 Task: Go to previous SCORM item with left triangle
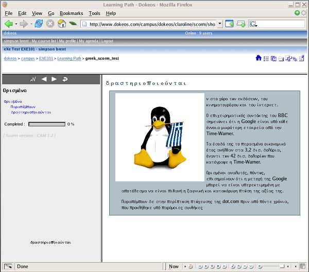44,79
